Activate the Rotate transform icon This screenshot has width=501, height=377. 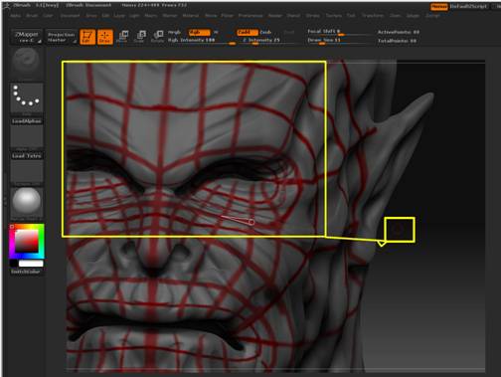coord(158,36)
